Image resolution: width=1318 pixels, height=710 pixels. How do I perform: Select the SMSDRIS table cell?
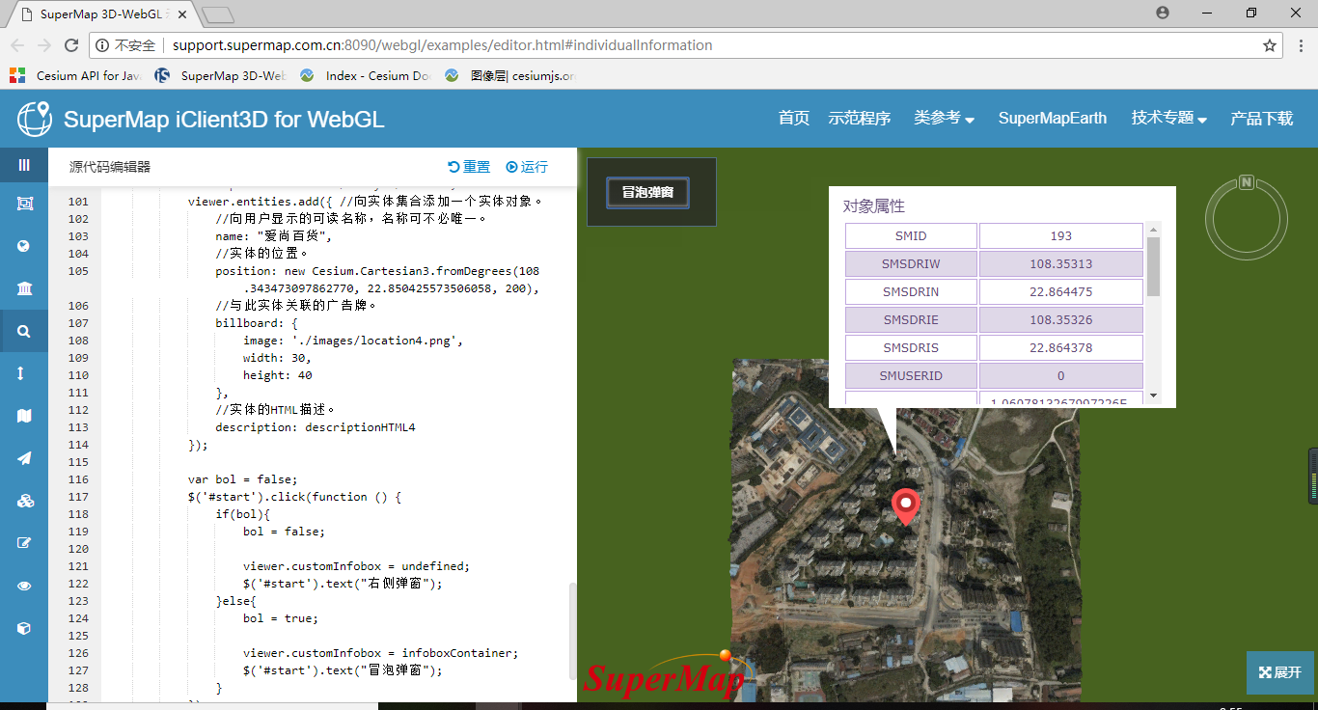pos(911,348)
